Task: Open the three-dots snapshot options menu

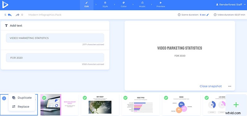Action: 230,86
